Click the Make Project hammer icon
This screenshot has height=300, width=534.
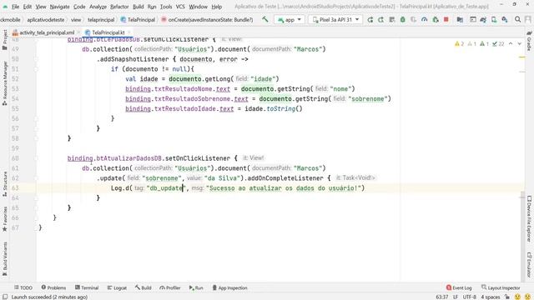(x=265, y=20)
